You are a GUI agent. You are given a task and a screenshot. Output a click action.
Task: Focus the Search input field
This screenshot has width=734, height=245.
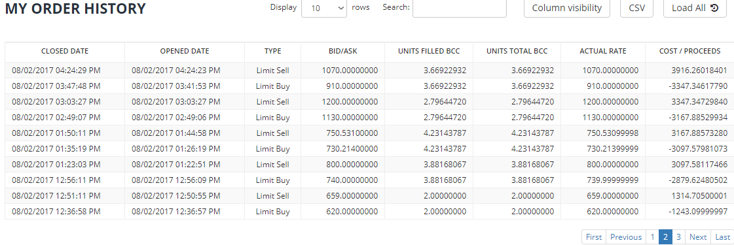tap(459, 8)
